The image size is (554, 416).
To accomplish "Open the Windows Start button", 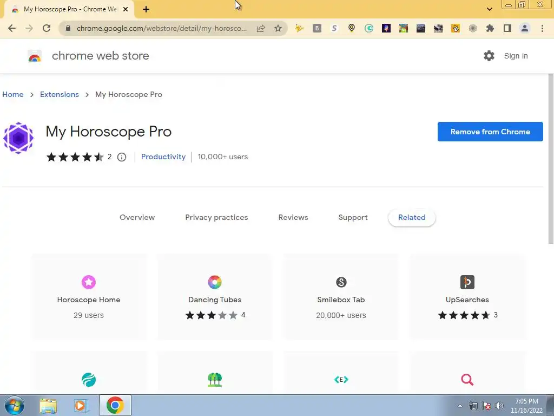I will click(15, 405).
